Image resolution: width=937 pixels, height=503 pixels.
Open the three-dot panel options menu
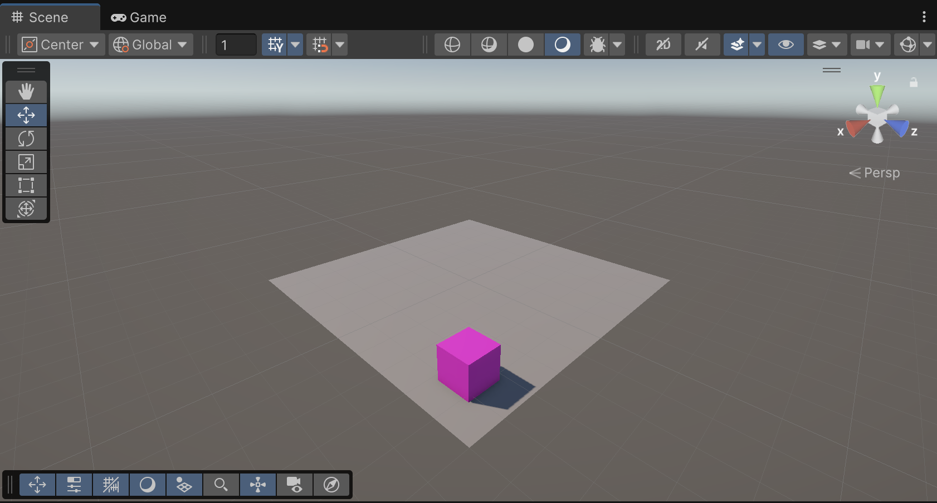[x=924, y=17]
